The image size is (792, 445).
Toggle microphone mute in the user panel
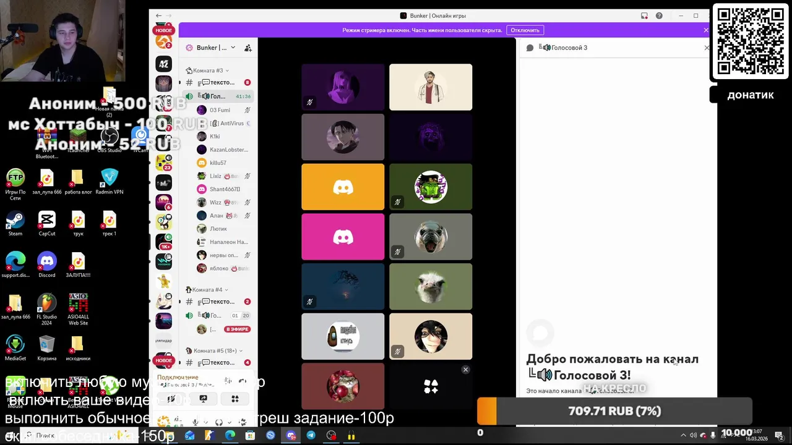pyautogui.click(x=195, y=422)
